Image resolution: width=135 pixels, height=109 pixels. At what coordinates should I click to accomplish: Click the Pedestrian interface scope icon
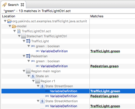tap(28, 56)
